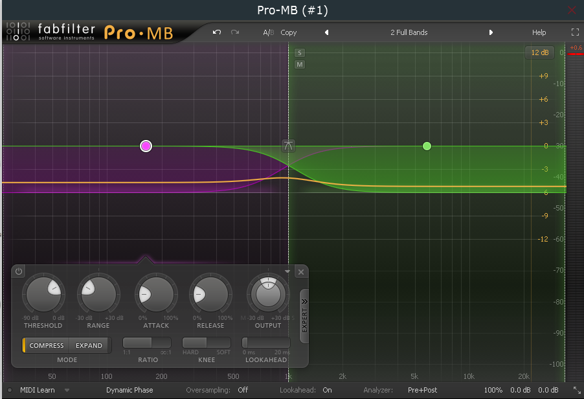Viewport: 584px width, 399px height.
Task: Click the -12 dB scale label
Action: pos(543,239)
